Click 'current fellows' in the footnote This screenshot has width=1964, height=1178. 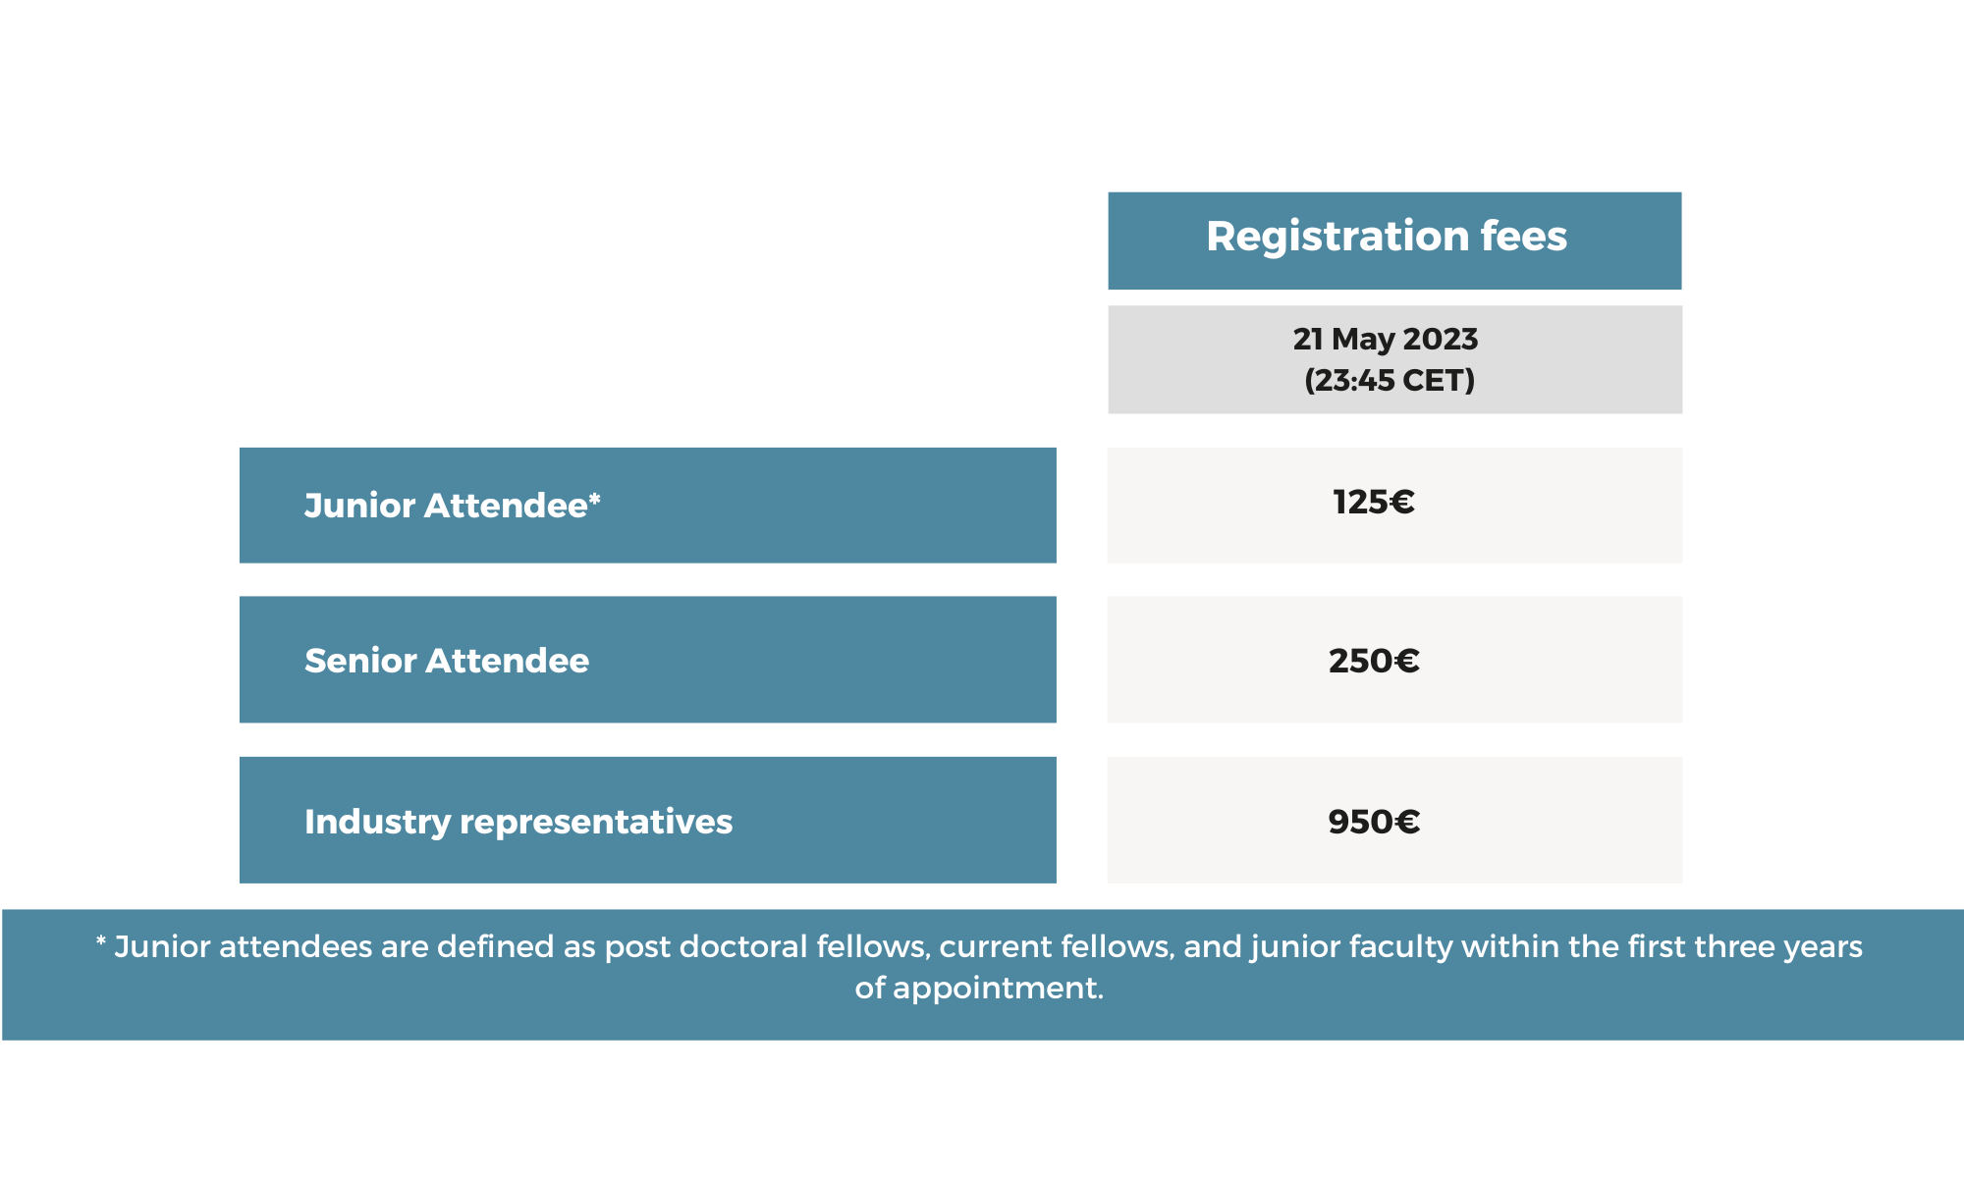click(x=1056, y=946)
